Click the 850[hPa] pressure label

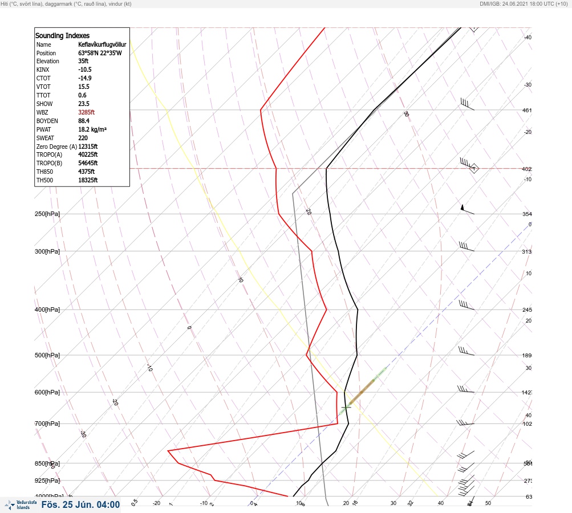(x=47, y=463)
